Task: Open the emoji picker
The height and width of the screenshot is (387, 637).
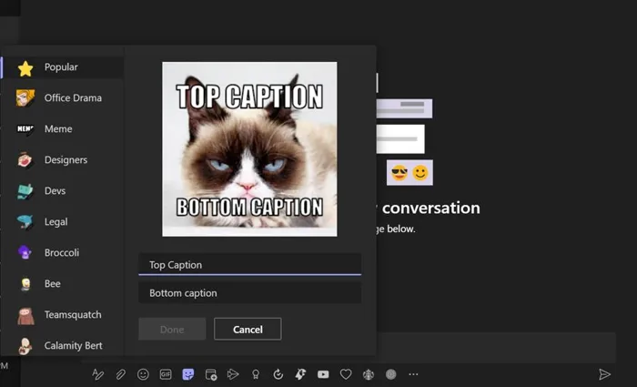Action: (x=143, y=374)
